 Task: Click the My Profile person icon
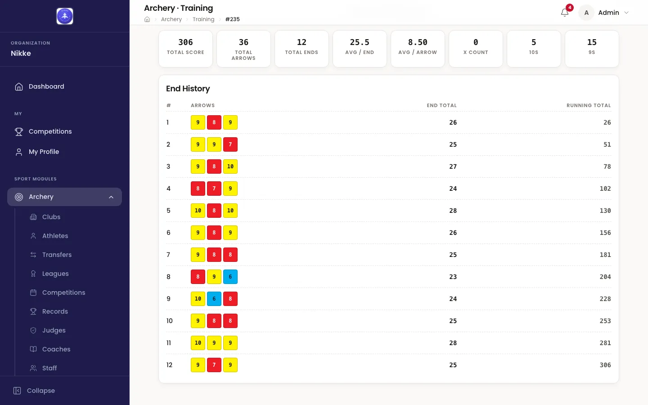point(19,152)
